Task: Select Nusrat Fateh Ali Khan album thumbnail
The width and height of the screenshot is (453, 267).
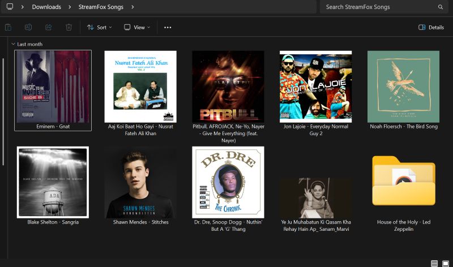Action: tap(140, 87)
